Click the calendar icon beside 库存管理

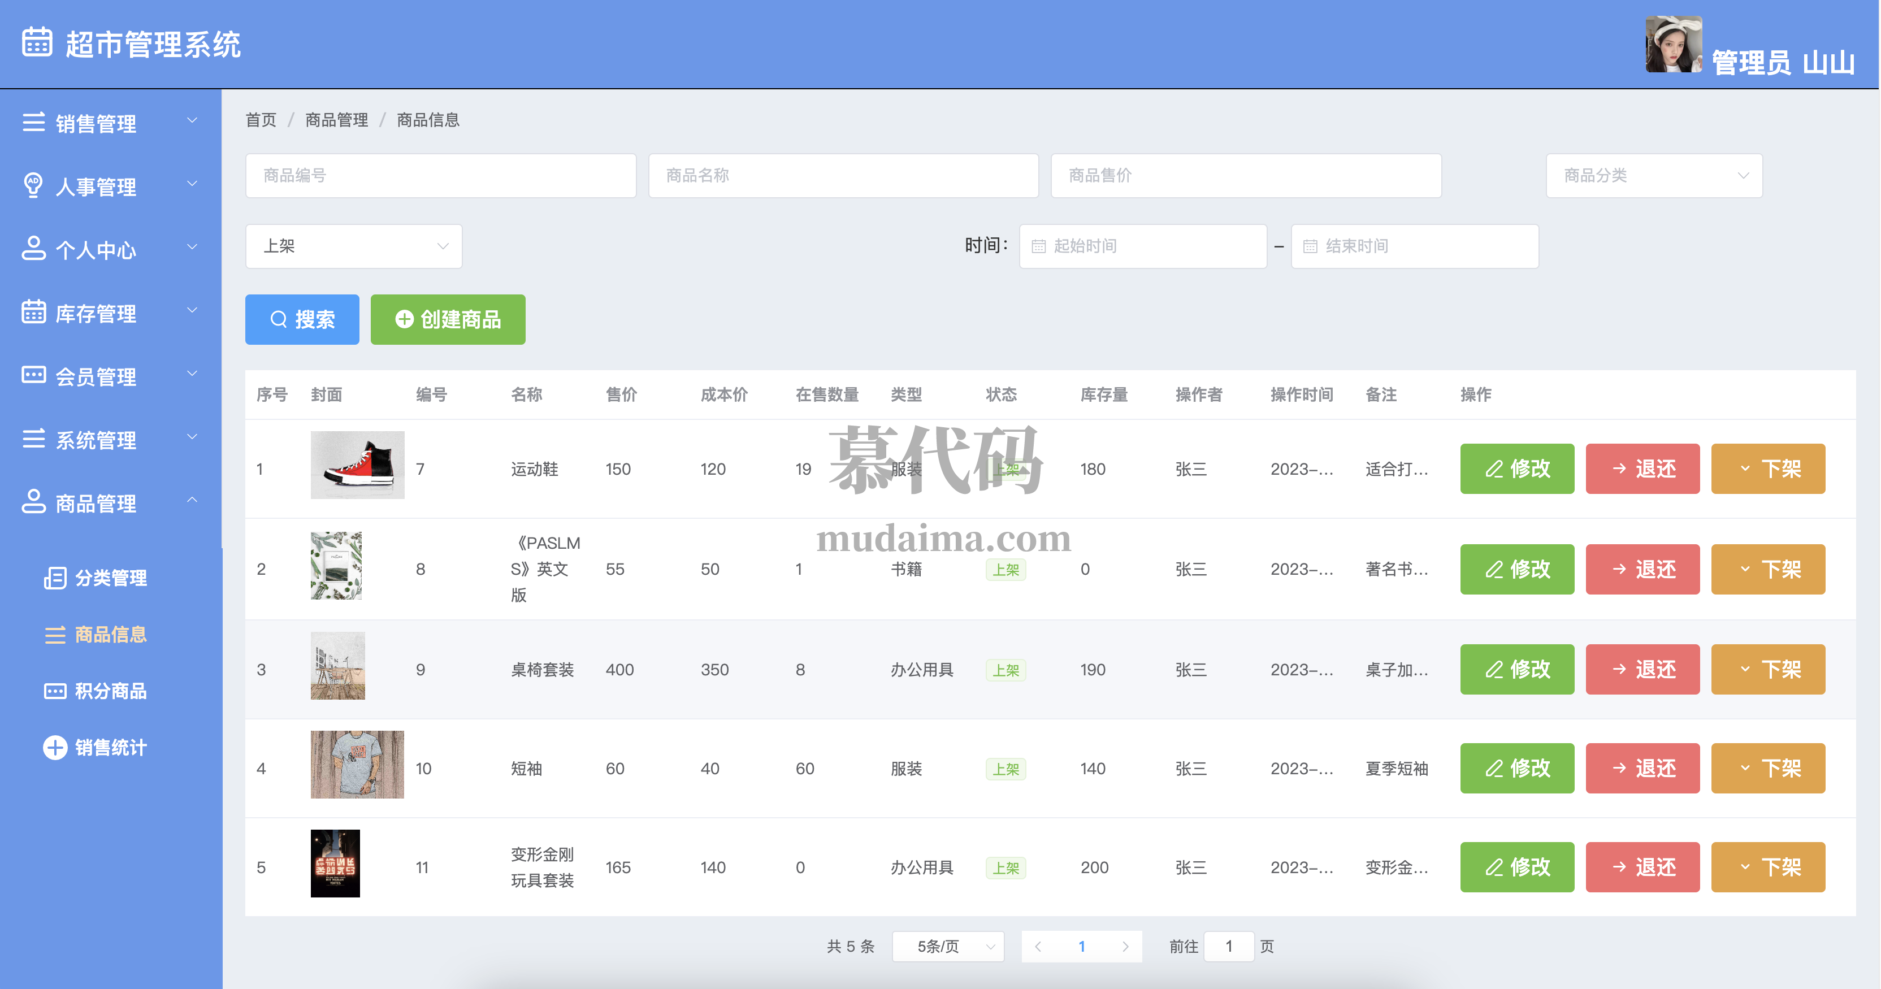coord(33,311)
